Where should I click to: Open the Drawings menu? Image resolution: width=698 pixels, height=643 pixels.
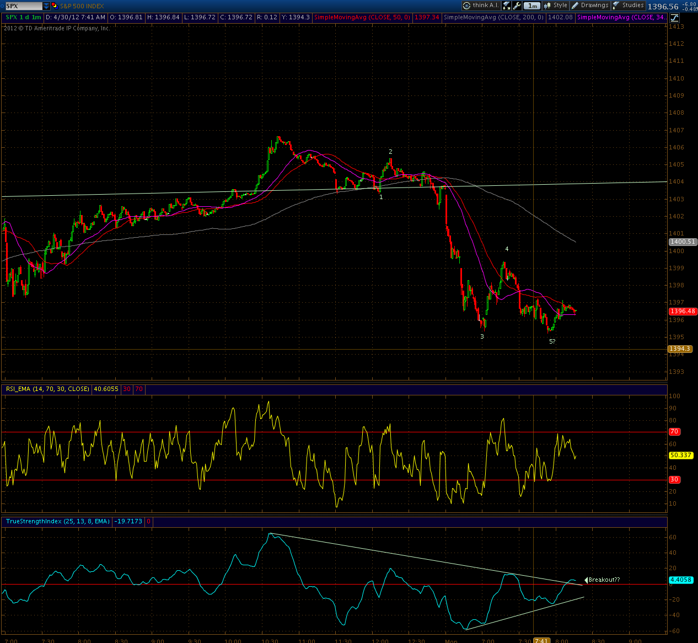pos(590,6)
